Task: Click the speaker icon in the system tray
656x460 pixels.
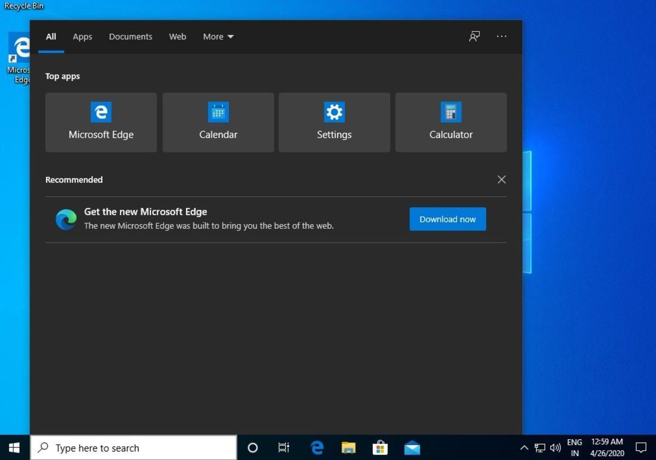Action: (555, 447)
